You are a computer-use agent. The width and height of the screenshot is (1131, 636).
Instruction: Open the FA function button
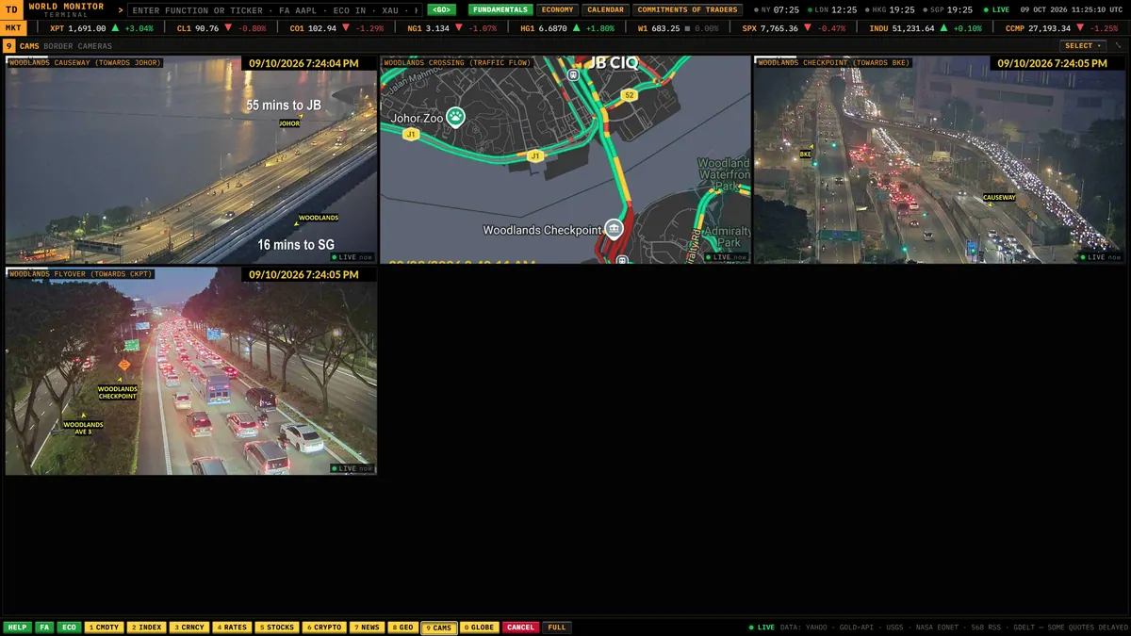[x=44, y=628]
